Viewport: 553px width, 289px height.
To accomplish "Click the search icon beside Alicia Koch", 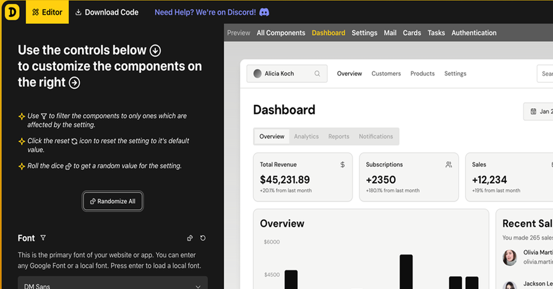I will (x=317, y=73).
